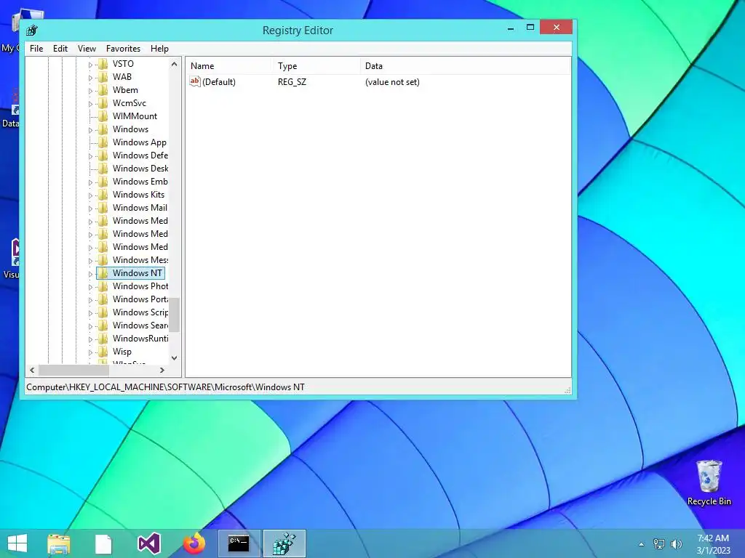Expand the Wbem registry key
This screenshot has width=745, height=558.
90,91
